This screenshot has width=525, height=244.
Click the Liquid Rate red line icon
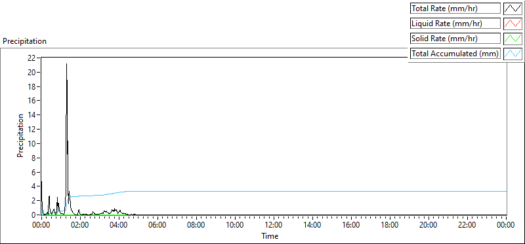(513, 24)
